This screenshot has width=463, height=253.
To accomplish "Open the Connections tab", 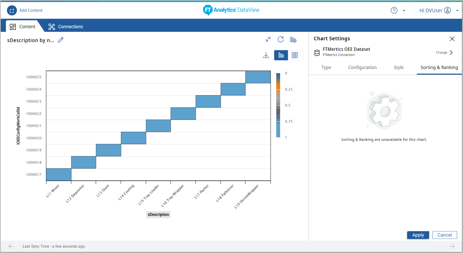I will pyautogui.click(x=66, y=27).
